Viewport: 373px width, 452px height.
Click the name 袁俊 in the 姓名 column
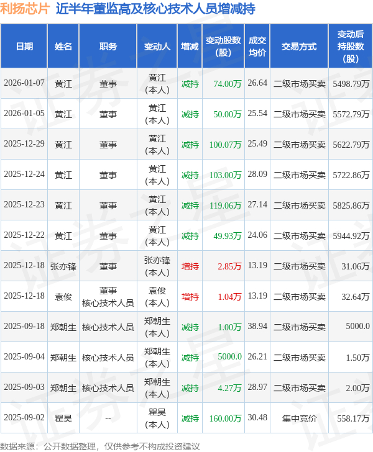(x=63, y=297)
